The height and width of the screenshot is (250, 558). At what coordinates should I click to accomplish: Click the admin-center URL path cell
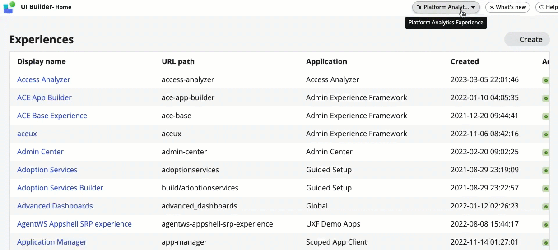(184, 152)
